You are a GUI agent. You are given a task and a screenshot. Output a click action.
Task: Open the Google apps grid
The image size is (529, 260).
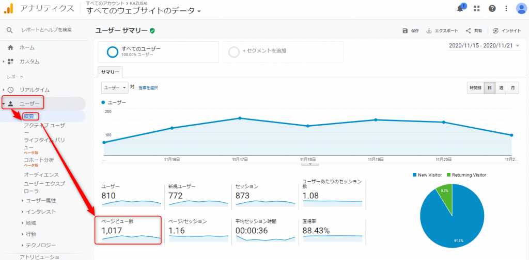click(x=477, y=8)
